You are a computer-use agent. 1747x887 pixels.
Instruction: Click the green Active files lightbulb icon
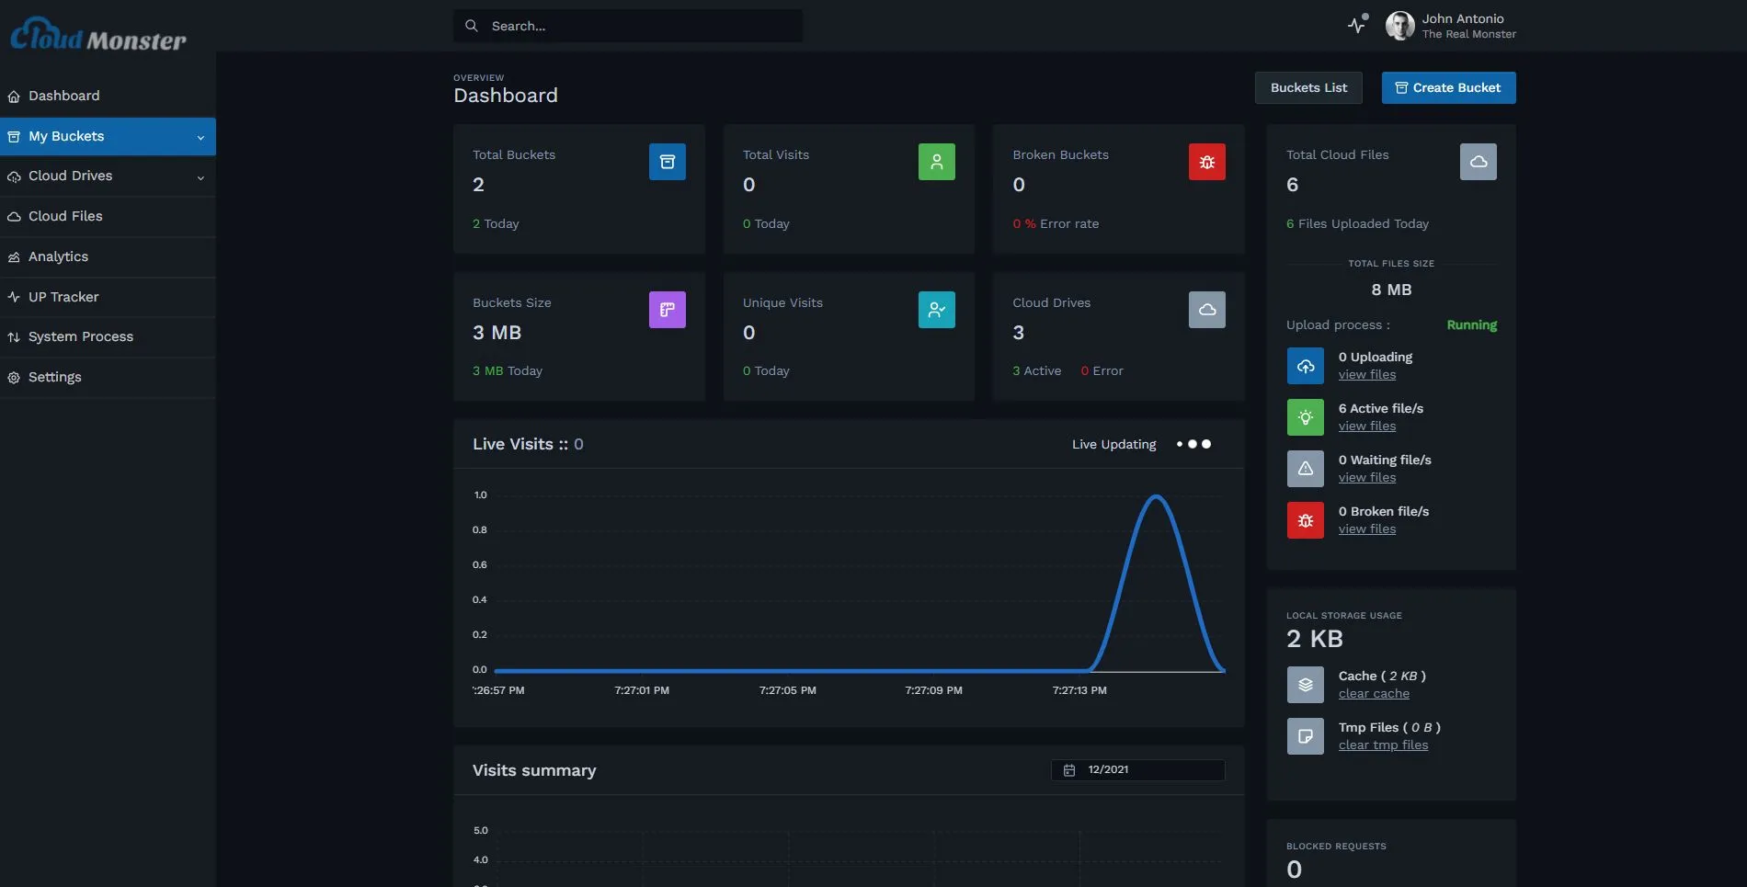click(x=1305, y=417)
